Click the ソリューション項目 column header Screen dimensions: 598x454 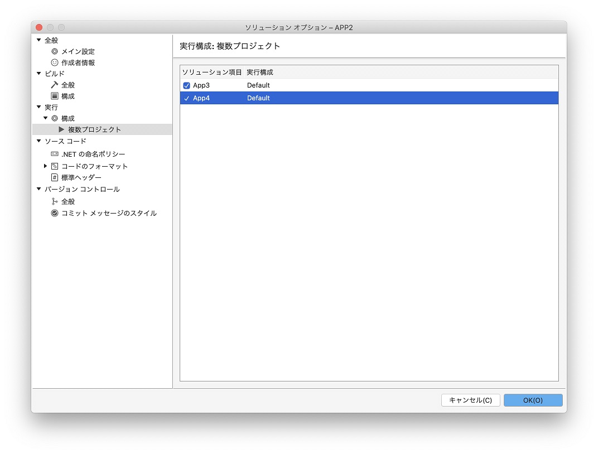click(212, 72)
